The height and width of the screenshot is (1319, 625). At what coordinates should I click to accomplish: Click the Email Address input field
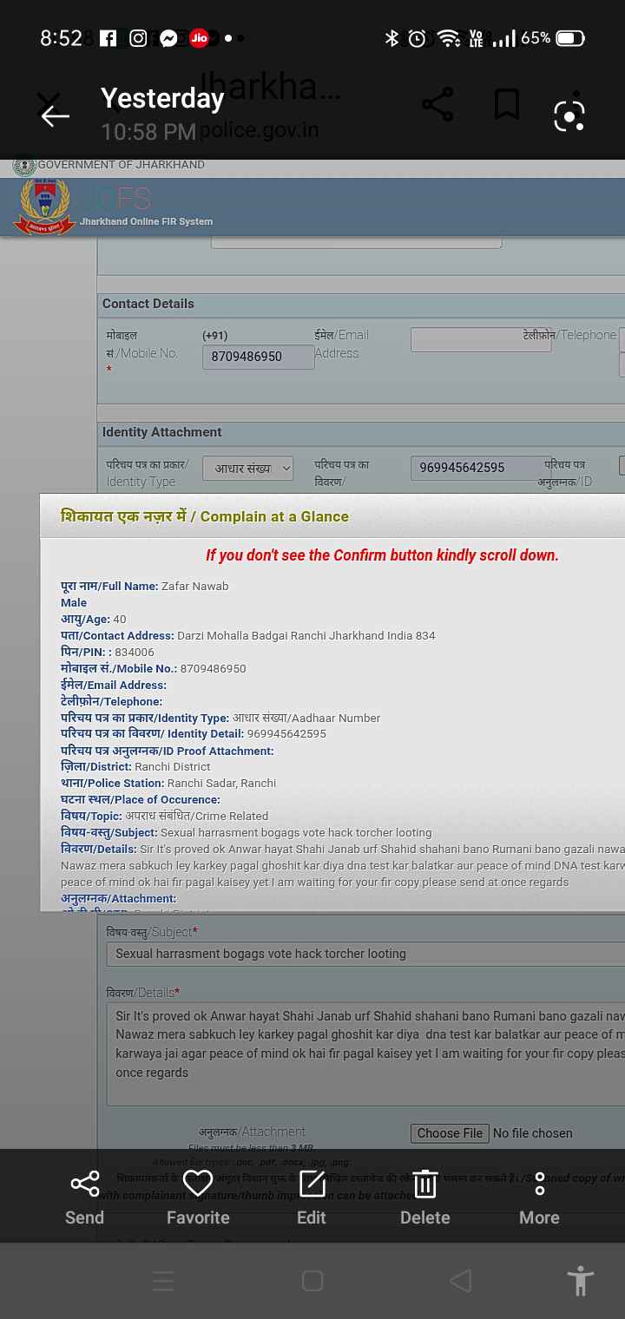[481, 339]
